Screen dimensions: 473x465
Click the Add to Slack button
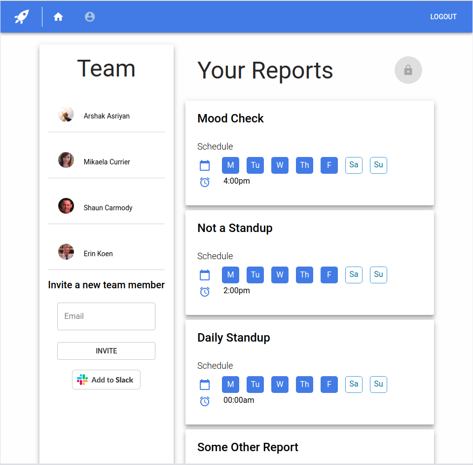(106, 380)
